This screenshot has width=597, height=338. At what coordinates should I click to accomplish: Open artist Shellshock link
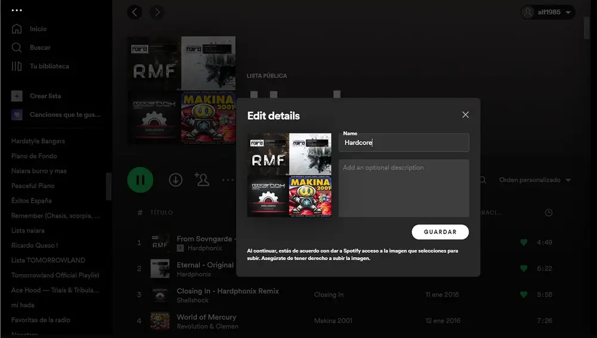point(193,300)
